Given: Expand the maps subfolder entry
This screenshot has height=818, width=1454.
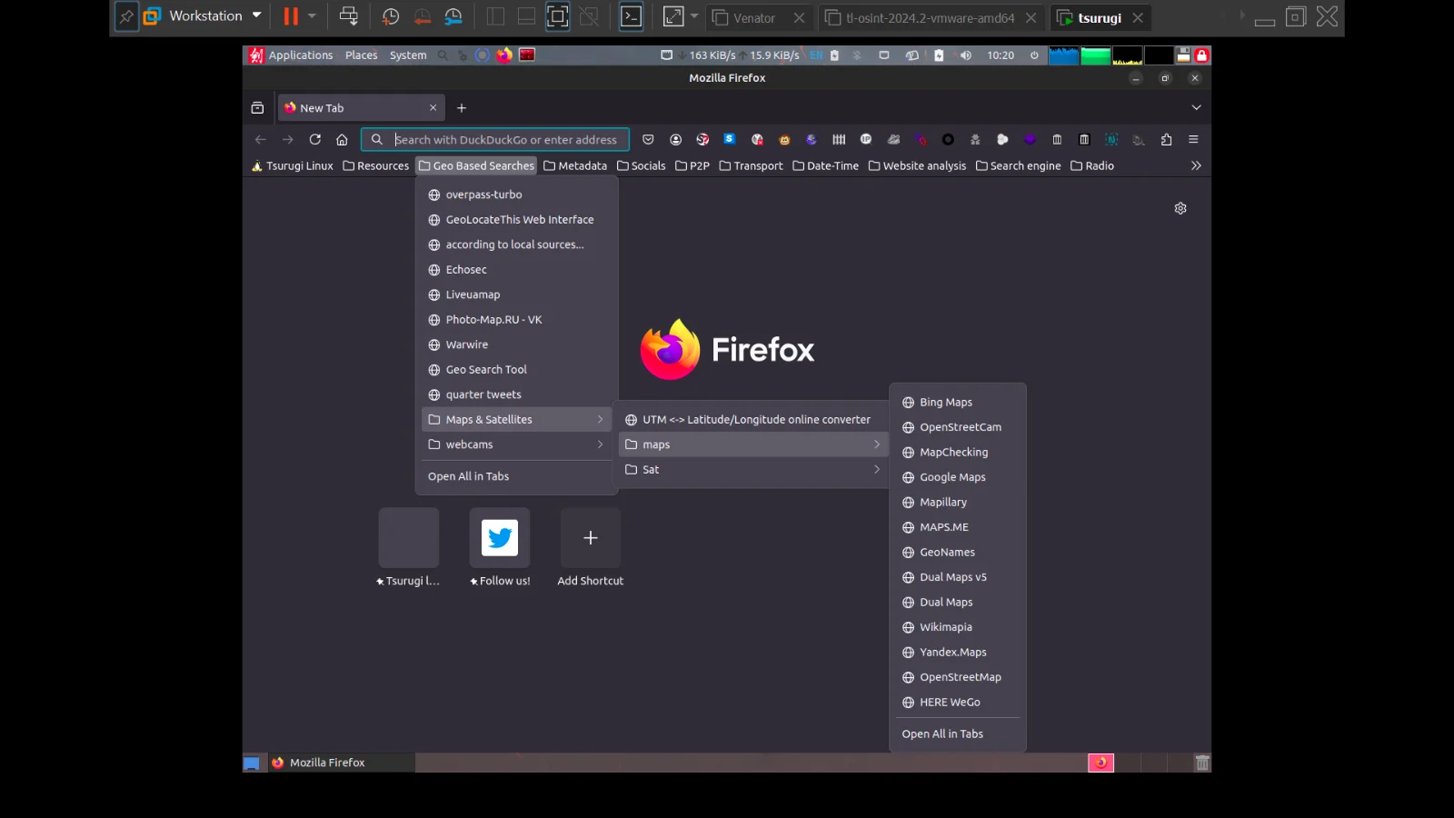Looking at the screenshot, I should (753, 444).
